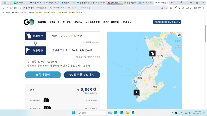The width and height of the screenshot is (207, 116).
Task: Go back to the previous page
Action: pyautogui.click(x=3, y=8)
